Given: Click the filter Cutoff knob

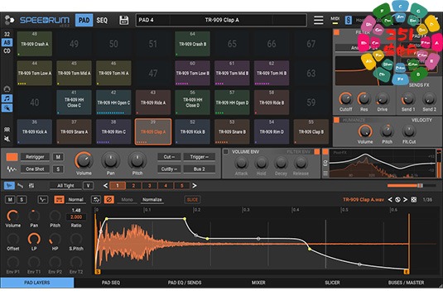Looking at the screenshot, I should click(345, 99).
